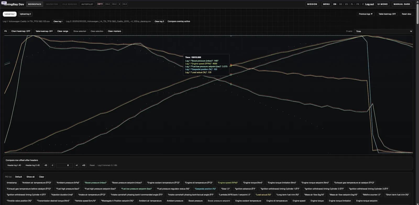Screen dimensions: 419x205
Task: Reset the chart view
Action: point(406,14)
